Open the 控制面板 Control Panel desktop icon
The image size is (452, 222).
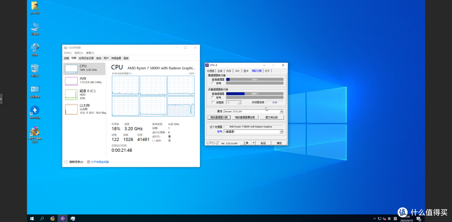pos(35,92)
